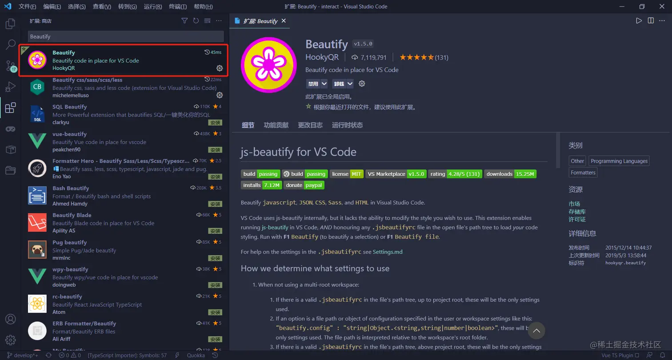Click the 卸载 uninstall button
Image resolution: width=672 pixels, height=360 pixels.
point(339,83)
